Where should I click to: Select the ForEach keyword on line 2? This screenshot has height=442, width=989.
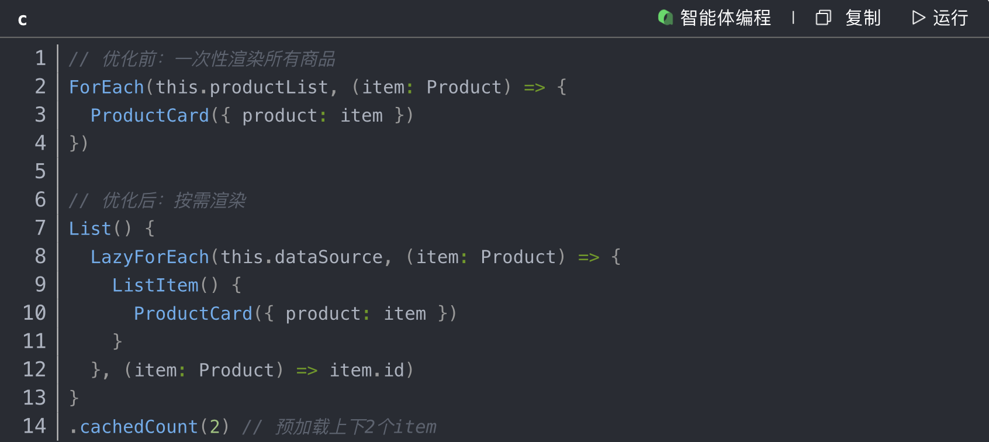106,87
